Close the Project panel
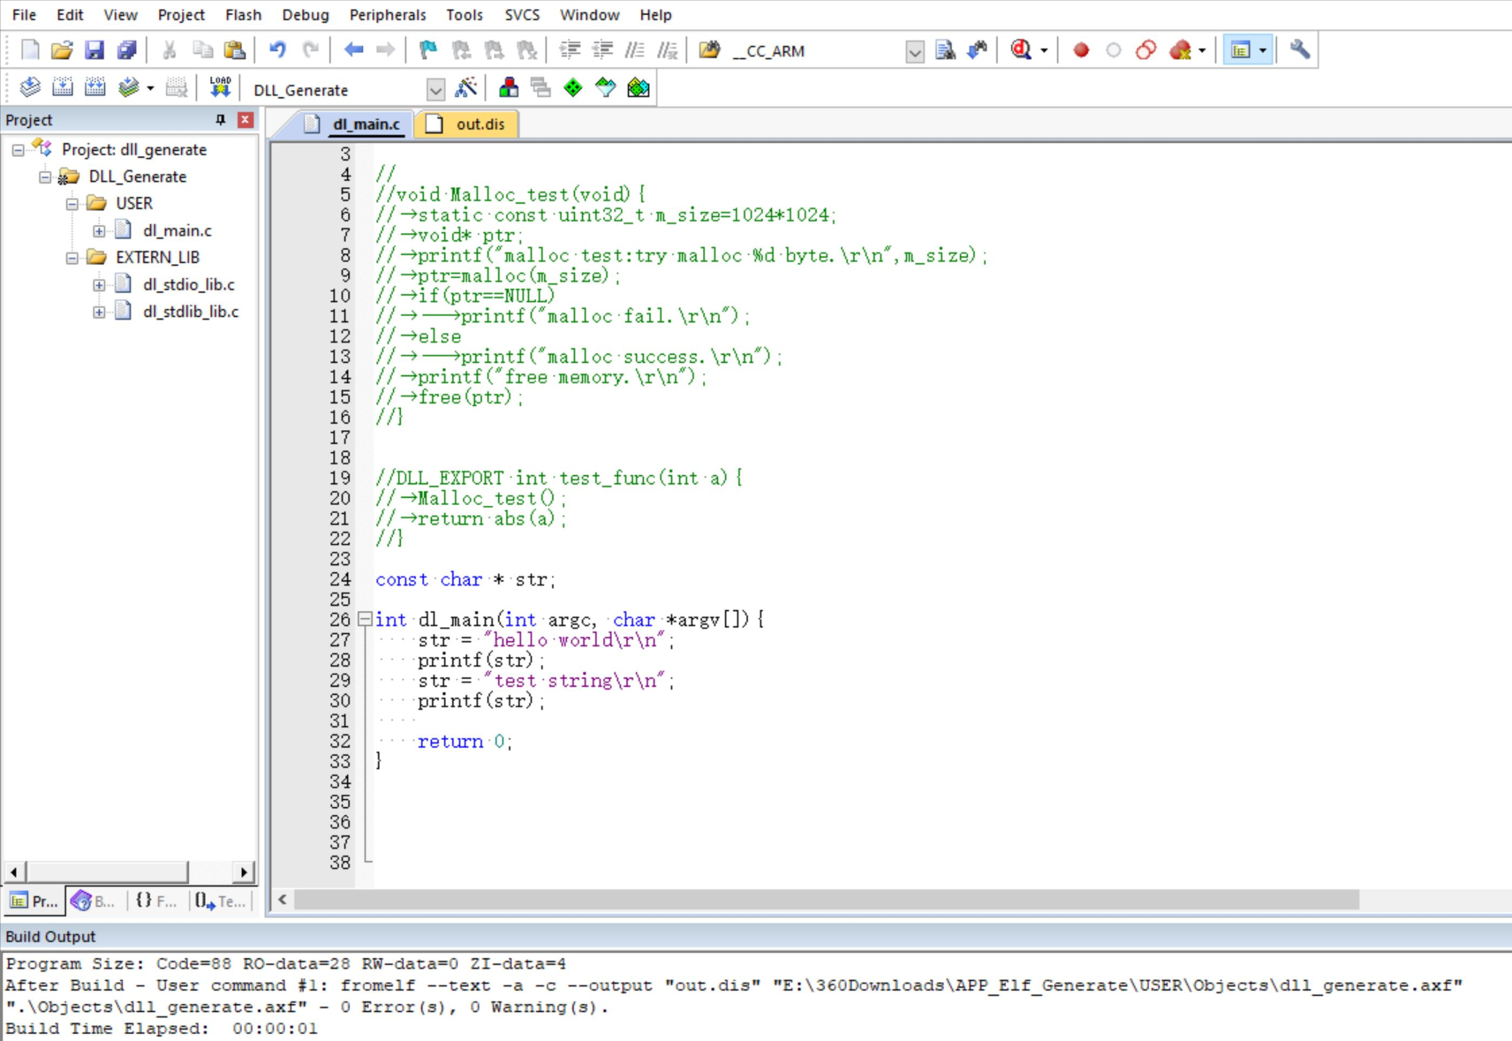1512x1041 pixels. click(245, 119)
